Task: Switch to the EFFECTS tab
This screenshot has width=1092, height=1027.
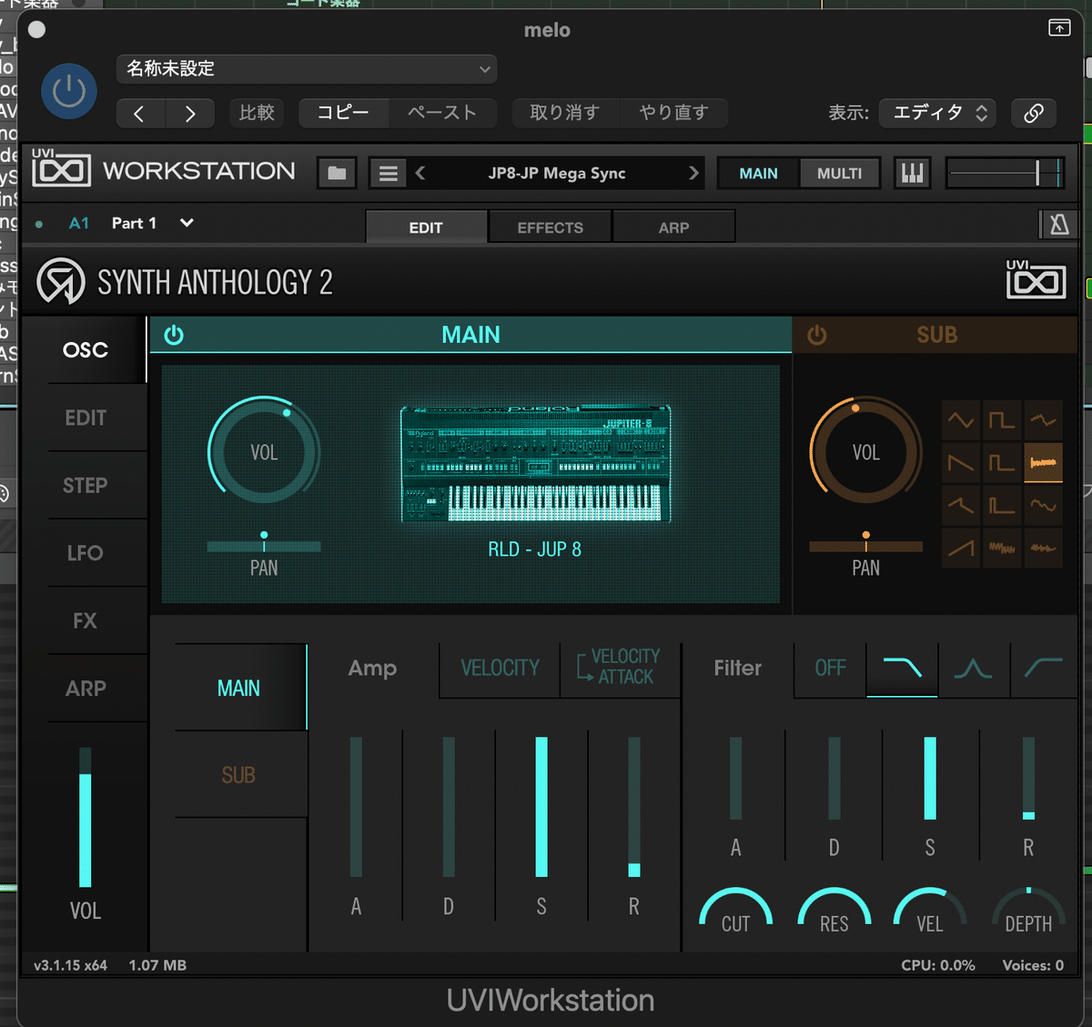Action: pyautogui.click(x=550, y=227)
